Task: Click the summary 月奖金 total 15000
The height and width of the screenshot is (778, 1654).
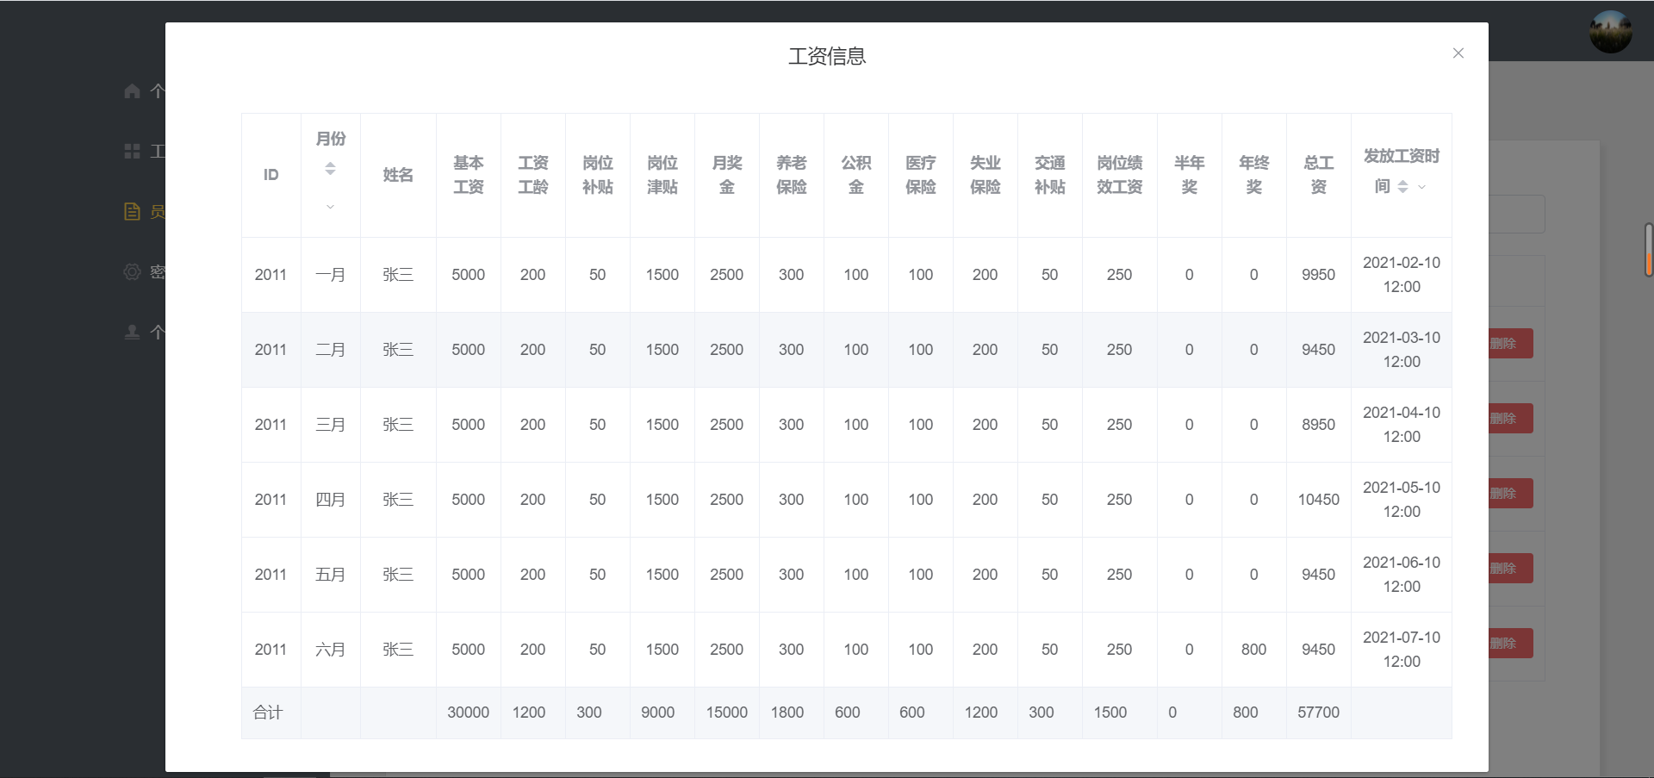Action: click(x=727, y=713)
